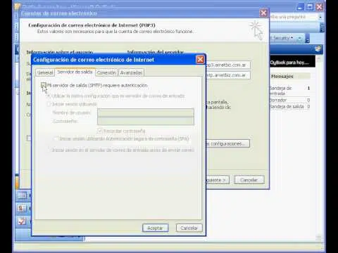This screenshot has height=253, width=338.
Task: Click the 'Mensajes' heading in Outlook window
Action: 282,76
